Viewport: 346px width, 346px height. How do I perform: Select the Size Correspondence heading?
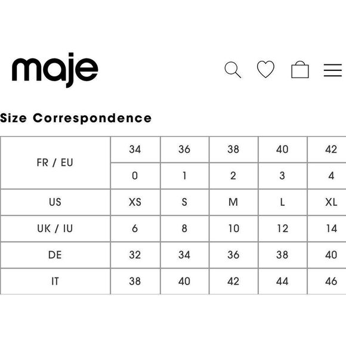click(76, 118)
